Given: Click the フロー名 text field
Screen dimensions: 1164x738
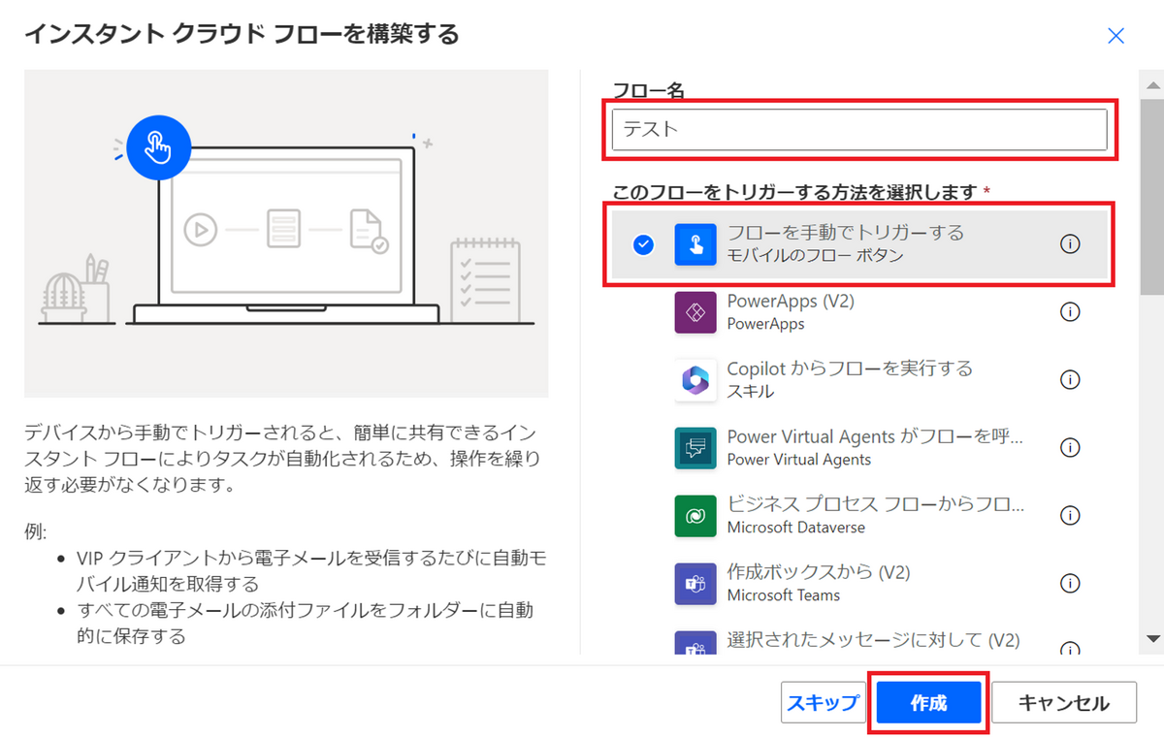Looking at the screenshot, I should (859, 129).
